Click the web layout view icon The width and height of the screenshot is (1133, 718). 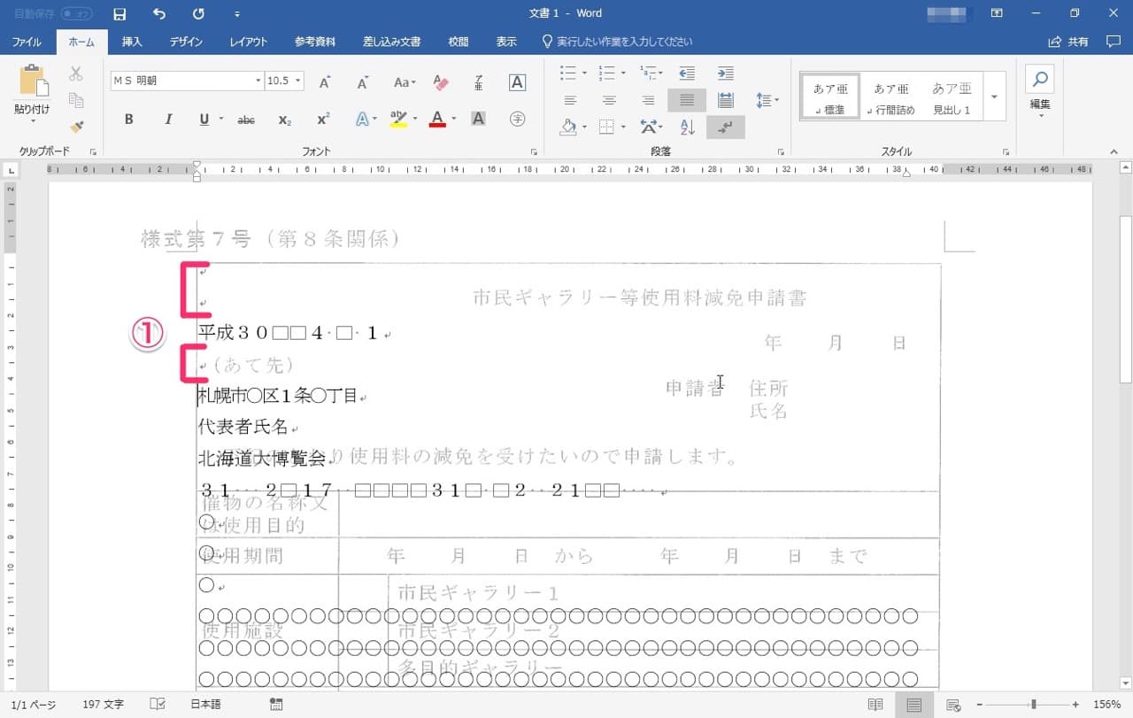[x=952, y=705]
